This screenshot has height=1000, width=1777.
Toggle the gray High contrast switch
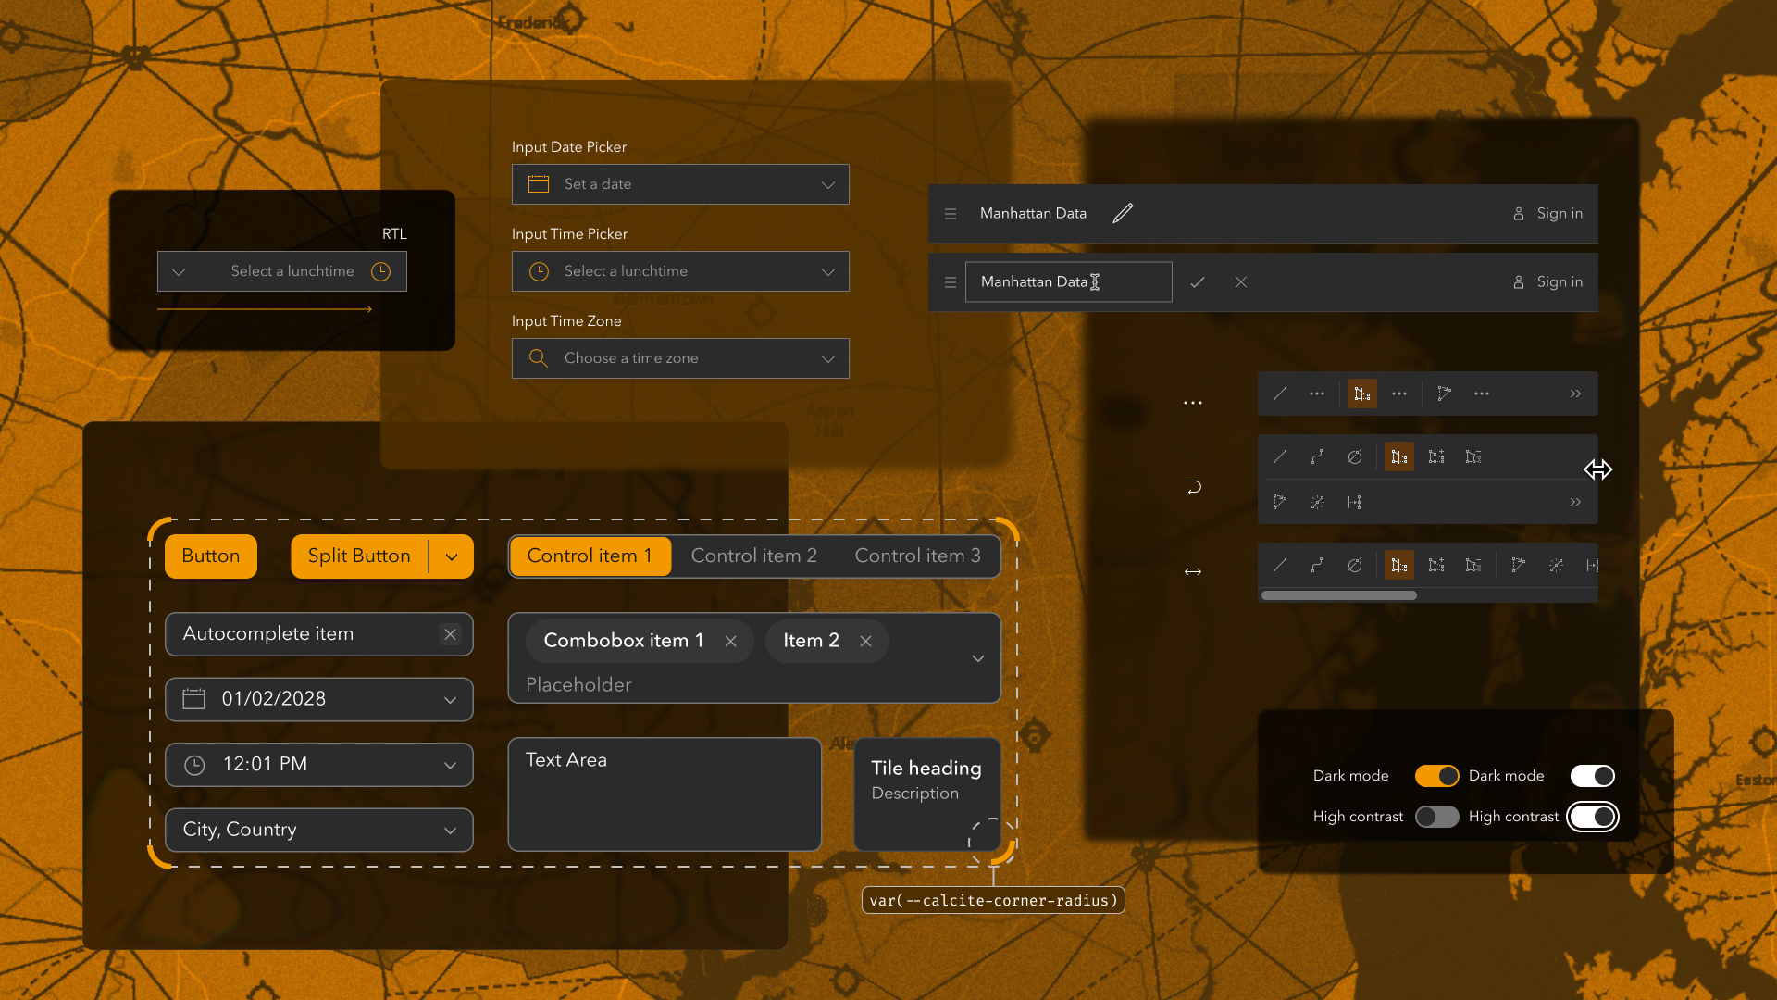coord(1437,817)
